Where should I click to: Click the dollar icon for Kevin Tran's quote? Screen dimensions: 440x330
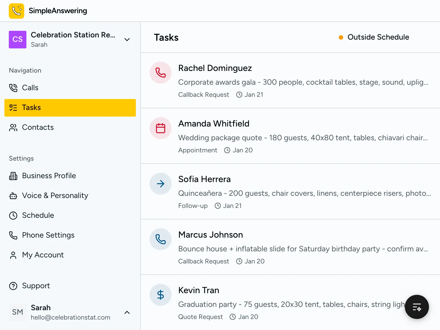pos(161,295)
